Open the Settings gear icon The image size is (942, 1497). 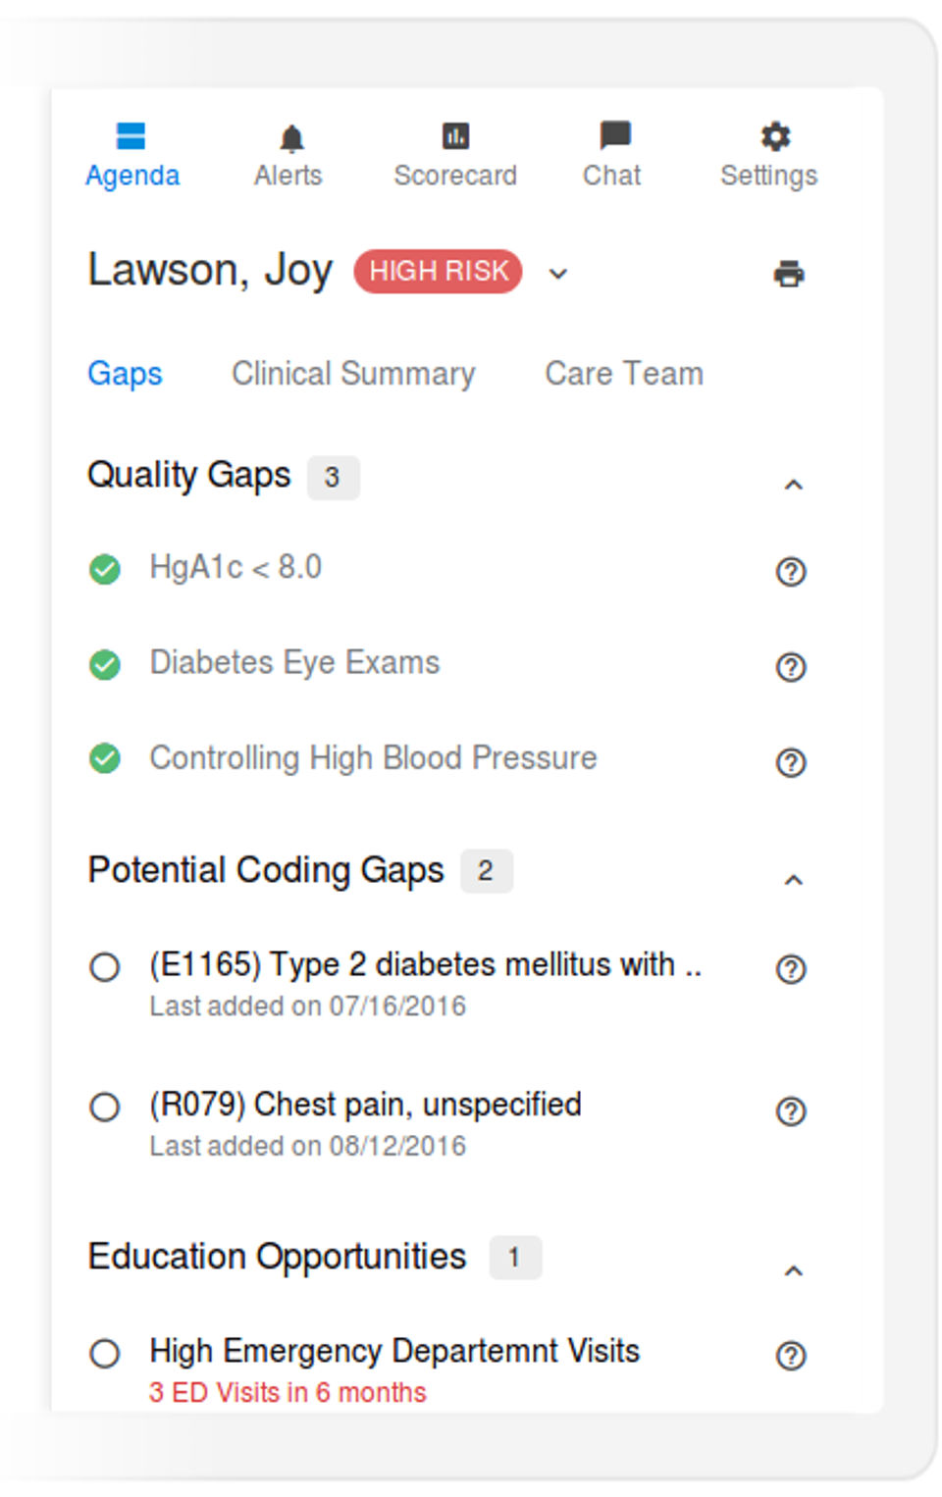coord(775,136)
